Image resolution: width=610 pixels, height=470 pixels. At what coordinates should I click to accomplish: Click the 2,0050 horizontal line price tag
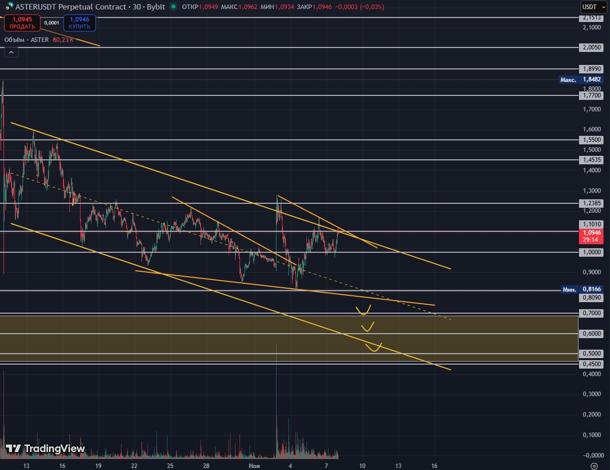pos(591,47)
